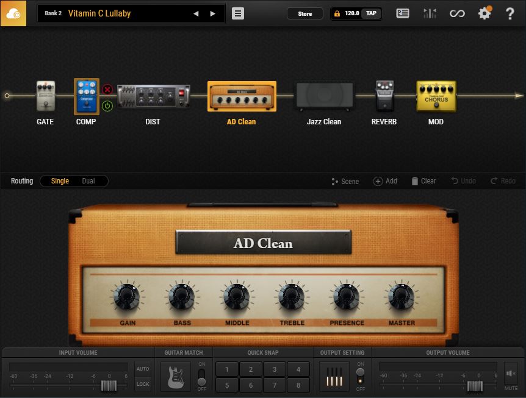Image resolution: width=526 pixels, height=398 pixels.
Task: Open the ToneCloud cloud icon
Action: coord(13,13)
